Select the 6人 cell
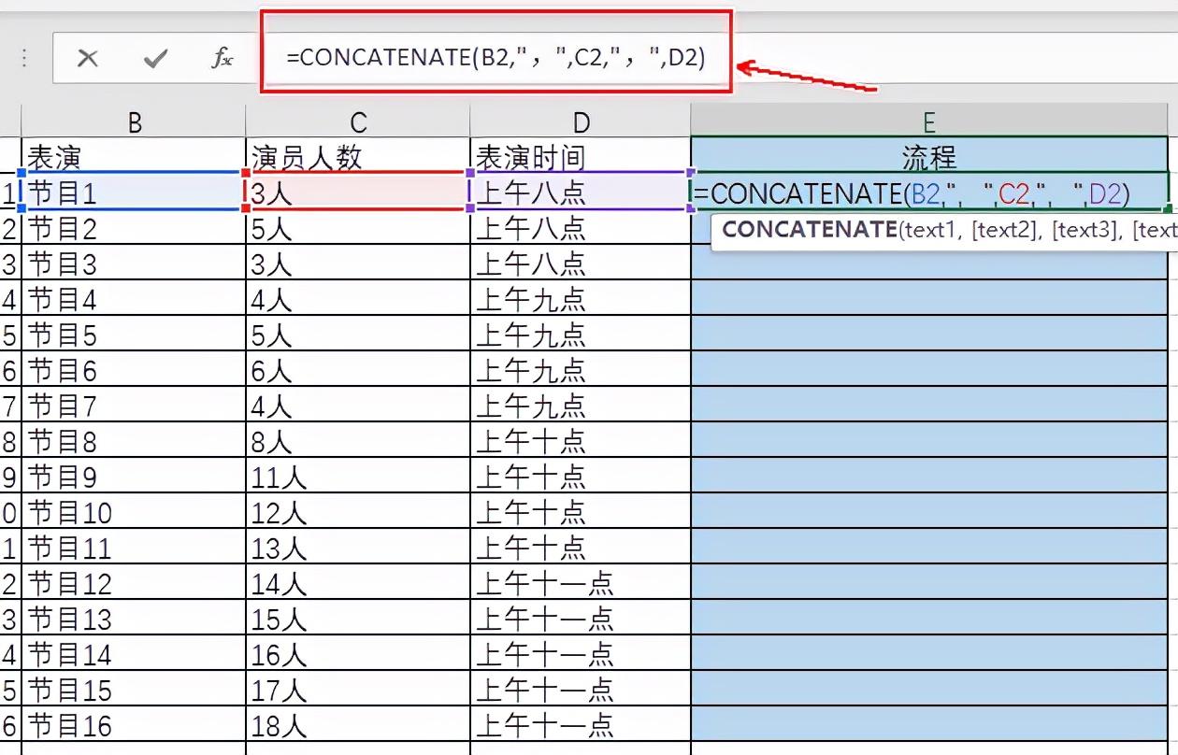The image size is (1178, 755). [x=358, y=370]
